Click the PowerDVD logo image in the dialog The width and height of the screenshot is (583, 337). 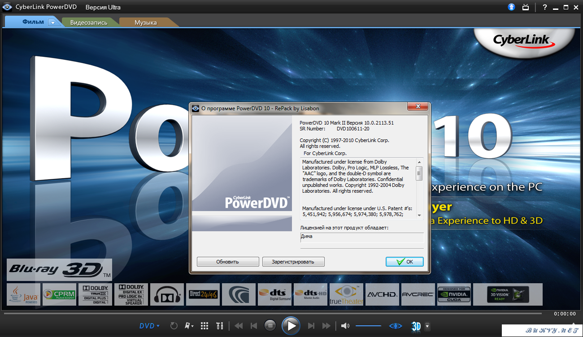point(242,173)
